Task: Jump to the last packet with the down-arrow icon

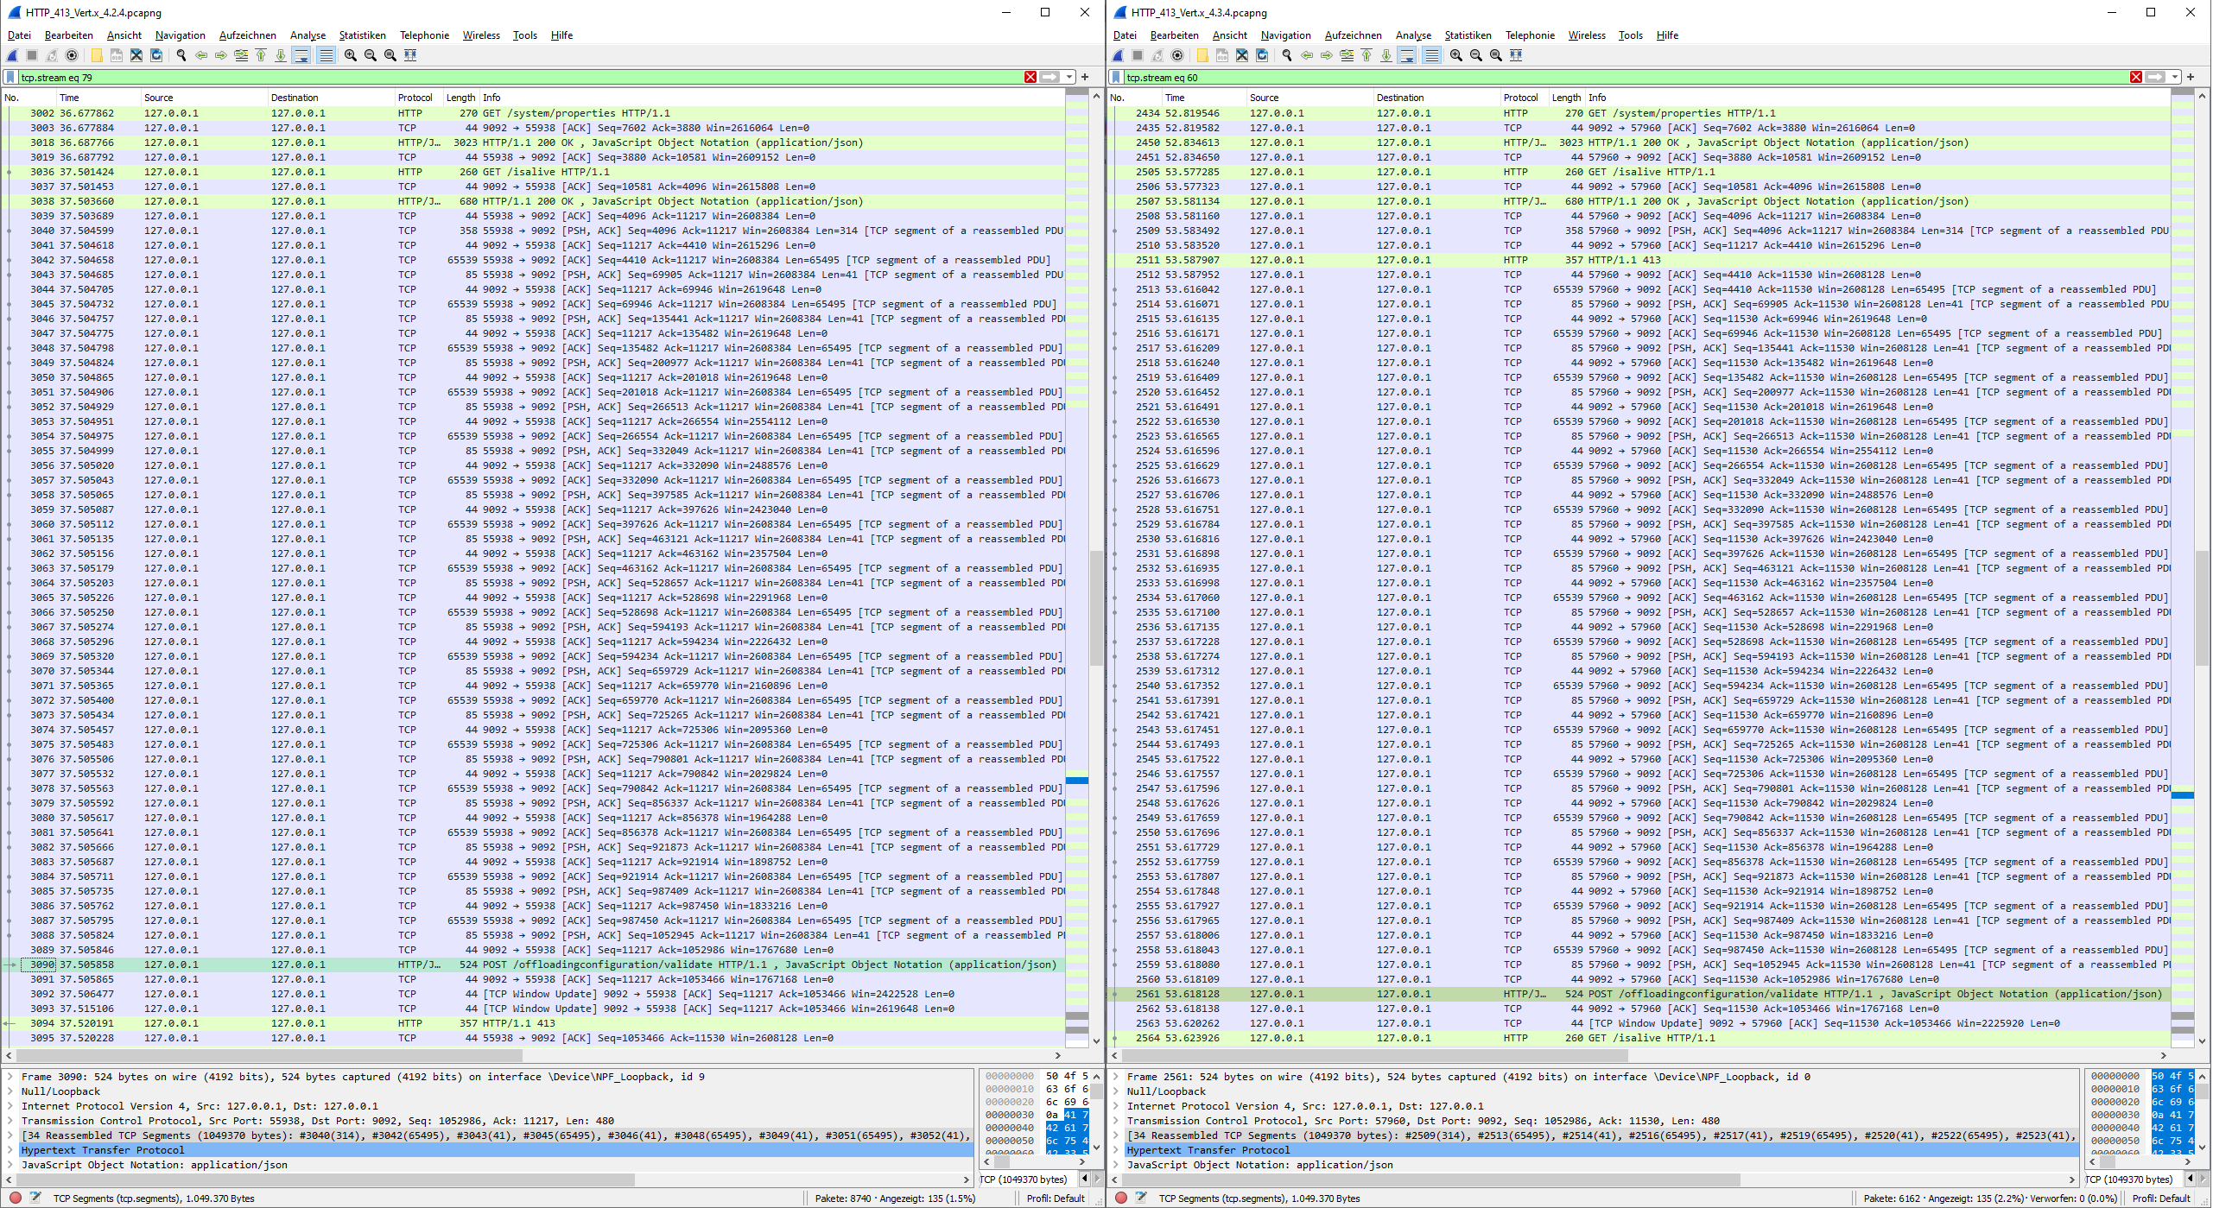Action: (281, 54)
